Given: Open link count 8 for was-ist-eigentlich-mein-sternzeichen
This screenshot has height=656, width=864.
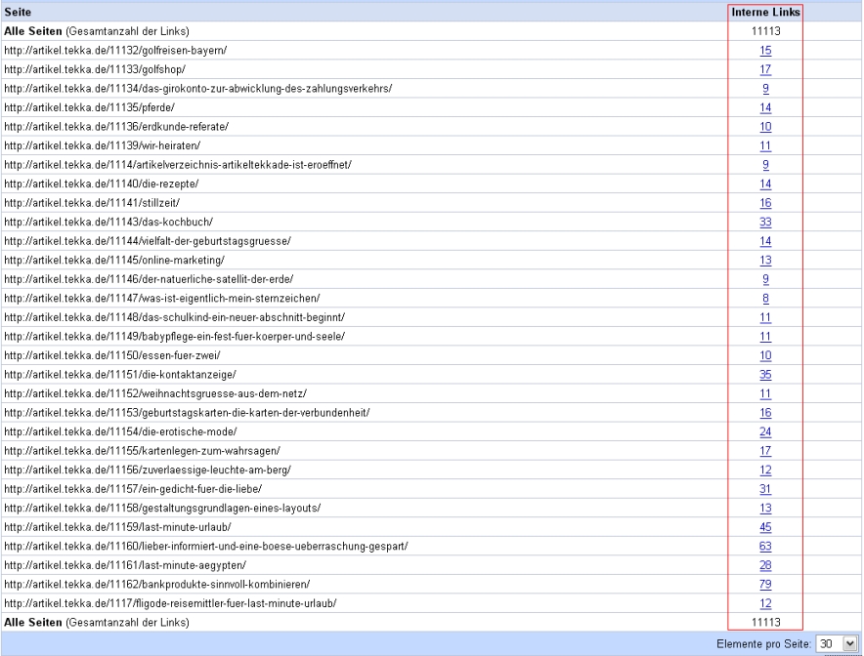Looking at the screenshot, I should (x=765, y=299).
